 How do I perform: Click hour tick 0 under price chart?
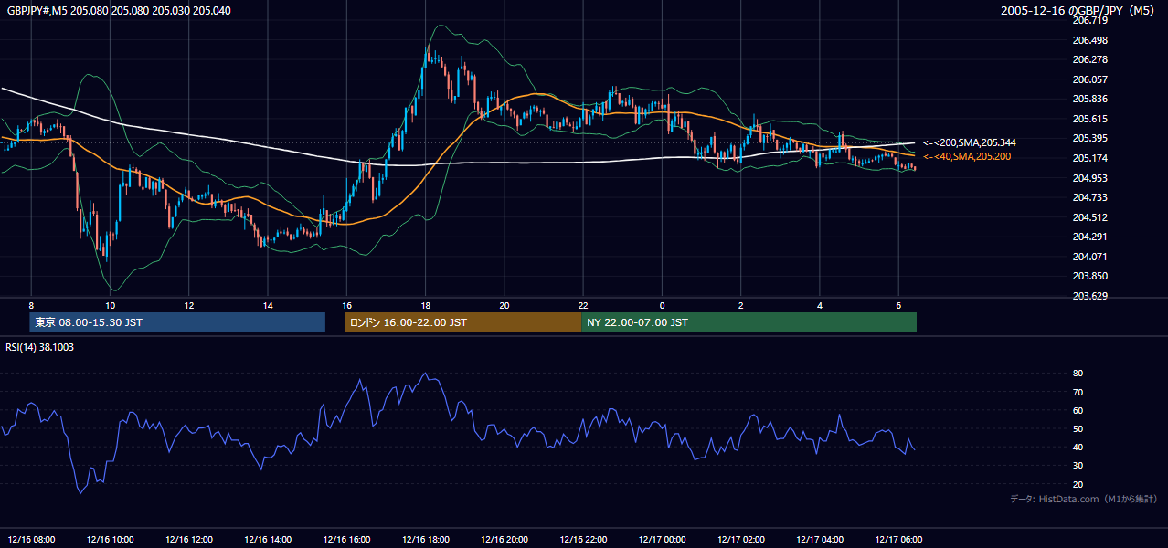coord(662,305)
